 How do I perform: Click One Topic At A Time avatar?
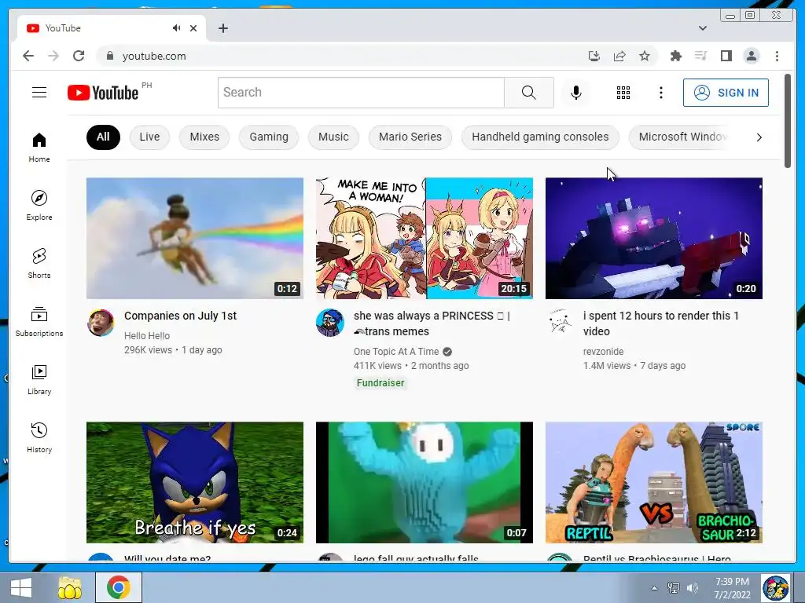tap(329, 323)
